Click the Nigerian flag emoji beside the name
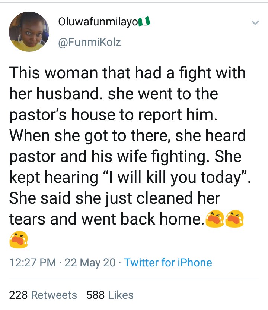 pos(144,22)
